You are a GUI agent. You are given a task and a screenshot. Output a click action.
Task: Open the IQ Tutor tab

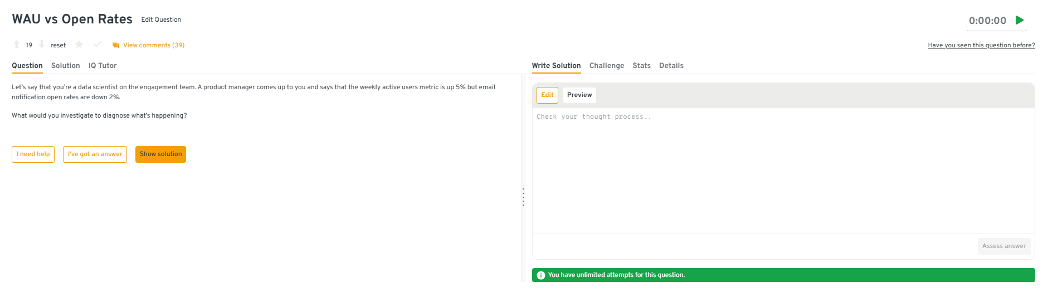[x=103, y=66]
